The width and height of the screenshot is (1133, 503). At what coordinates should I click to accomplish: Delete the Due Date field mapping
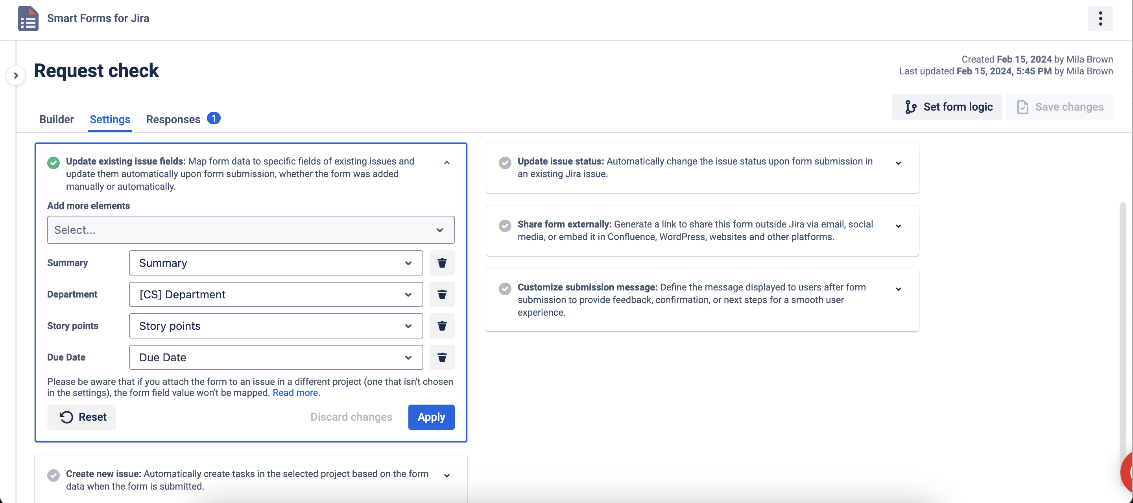point(441,357)
